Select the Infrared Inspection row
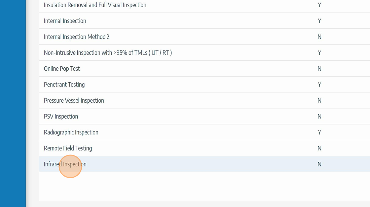 click(x=65, y=164)
